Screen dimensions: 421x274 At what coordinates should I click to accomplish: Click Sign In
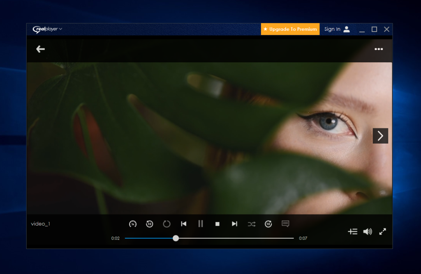[x=337, y=29]
